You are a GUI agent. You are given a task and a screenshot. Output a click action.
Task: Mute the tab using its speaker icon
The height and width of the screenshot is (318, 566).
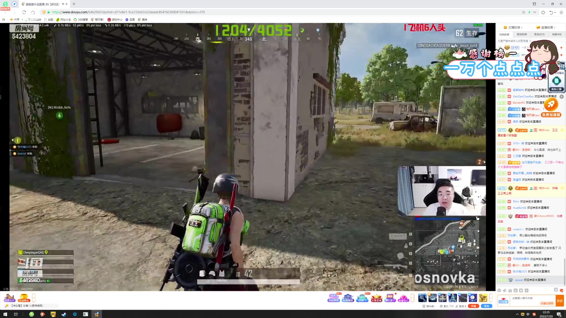[63, 4]
